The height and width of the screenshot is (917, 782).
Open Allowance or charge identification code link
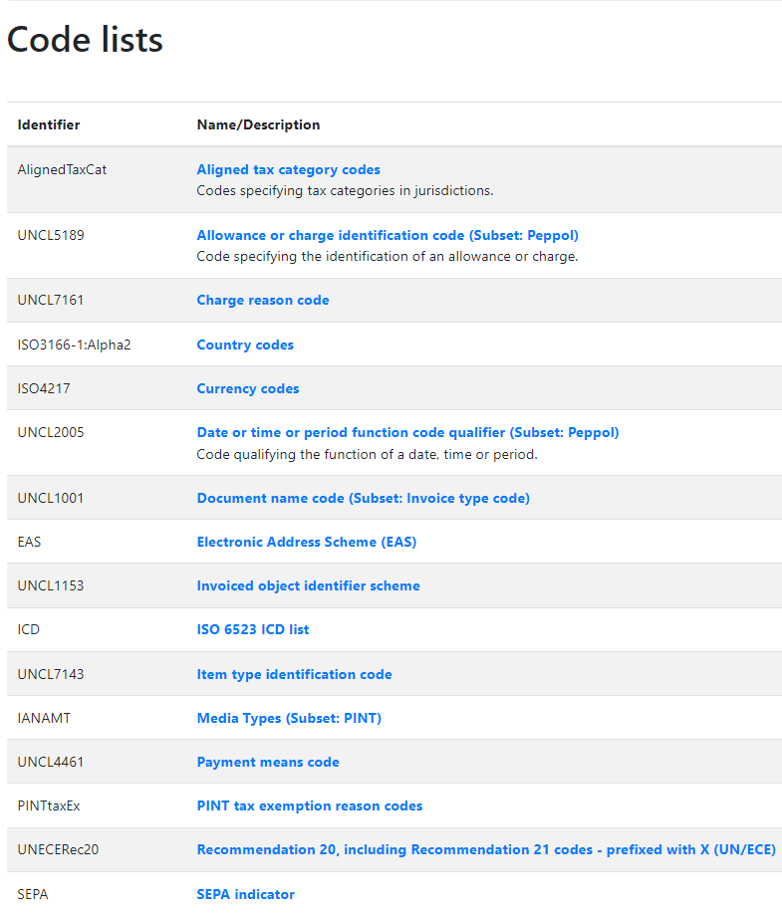[388, 235]
